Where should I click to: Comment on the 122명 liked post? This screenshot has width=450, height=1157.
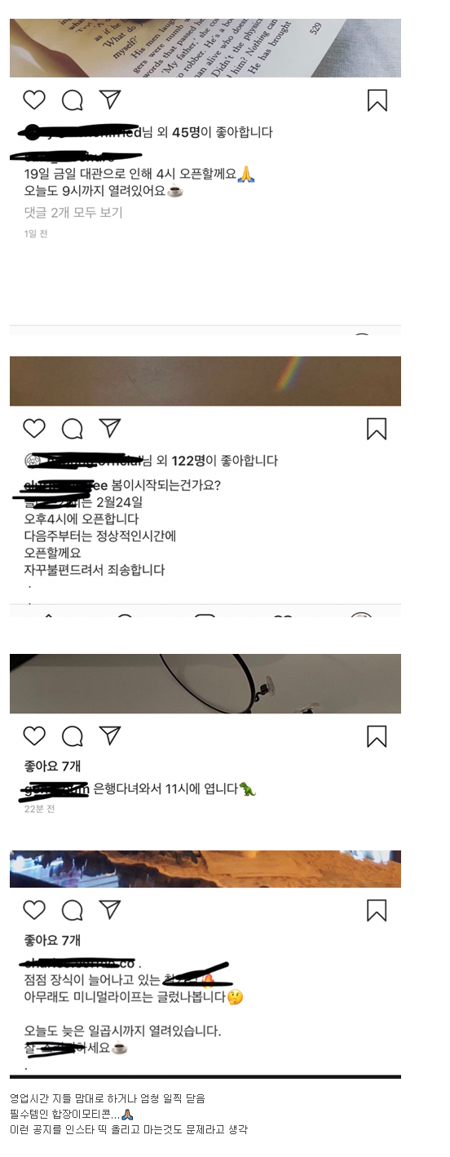coord(73,428)
